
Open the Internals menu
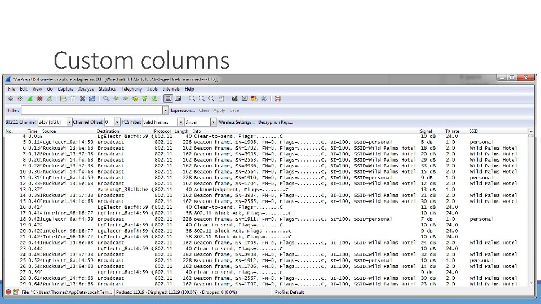(x=171, y=89)
